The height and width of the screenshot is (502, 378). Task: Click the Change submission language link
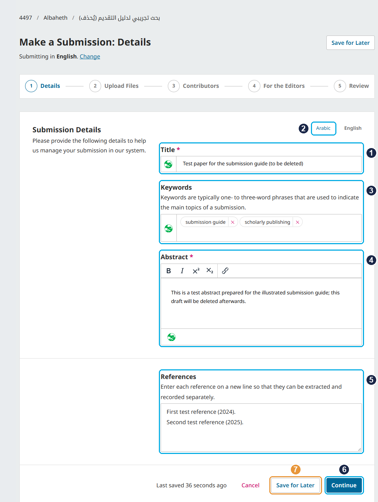click(x=90, y=57)
